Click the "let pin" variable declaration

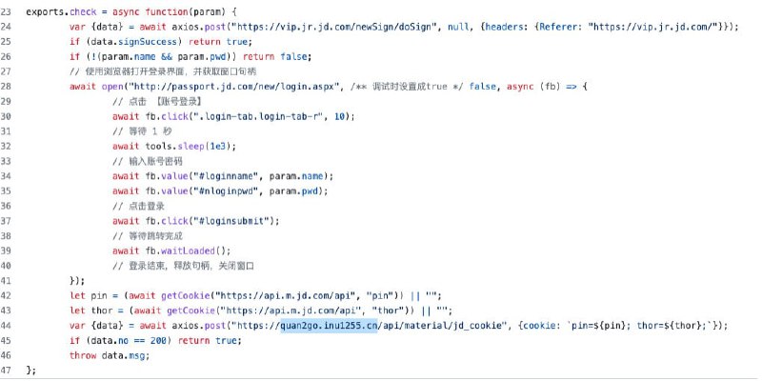click(87, 295)
